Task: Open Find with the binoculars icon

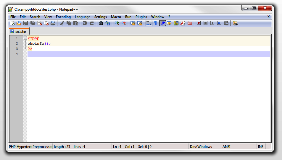Action: pos(101,23)
